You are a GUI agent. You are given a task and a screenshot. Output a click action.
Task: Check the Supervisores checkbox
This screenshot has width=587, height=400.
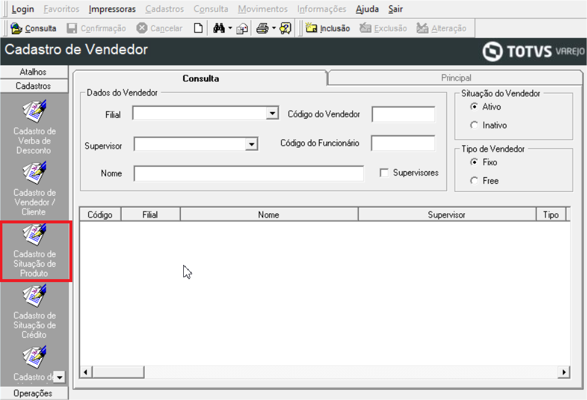point(384,173)
